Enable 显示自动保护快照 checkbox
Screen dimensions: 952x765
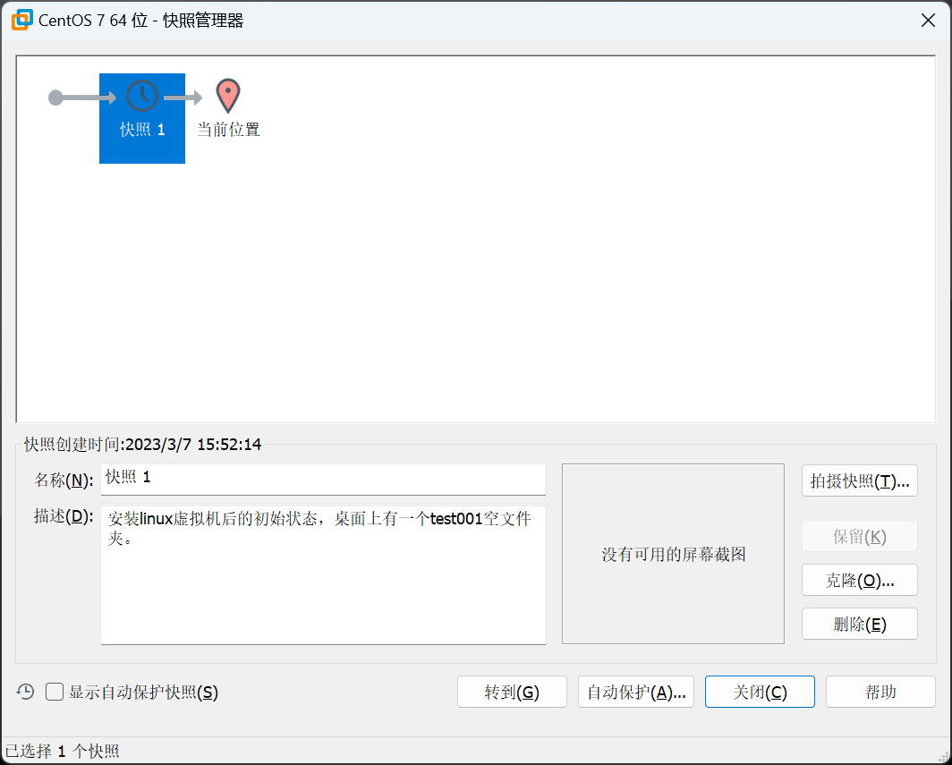(x=55, y=692)
